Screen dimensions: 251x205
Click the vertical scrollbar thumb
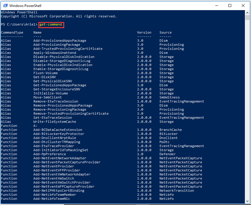click(247, 18)
